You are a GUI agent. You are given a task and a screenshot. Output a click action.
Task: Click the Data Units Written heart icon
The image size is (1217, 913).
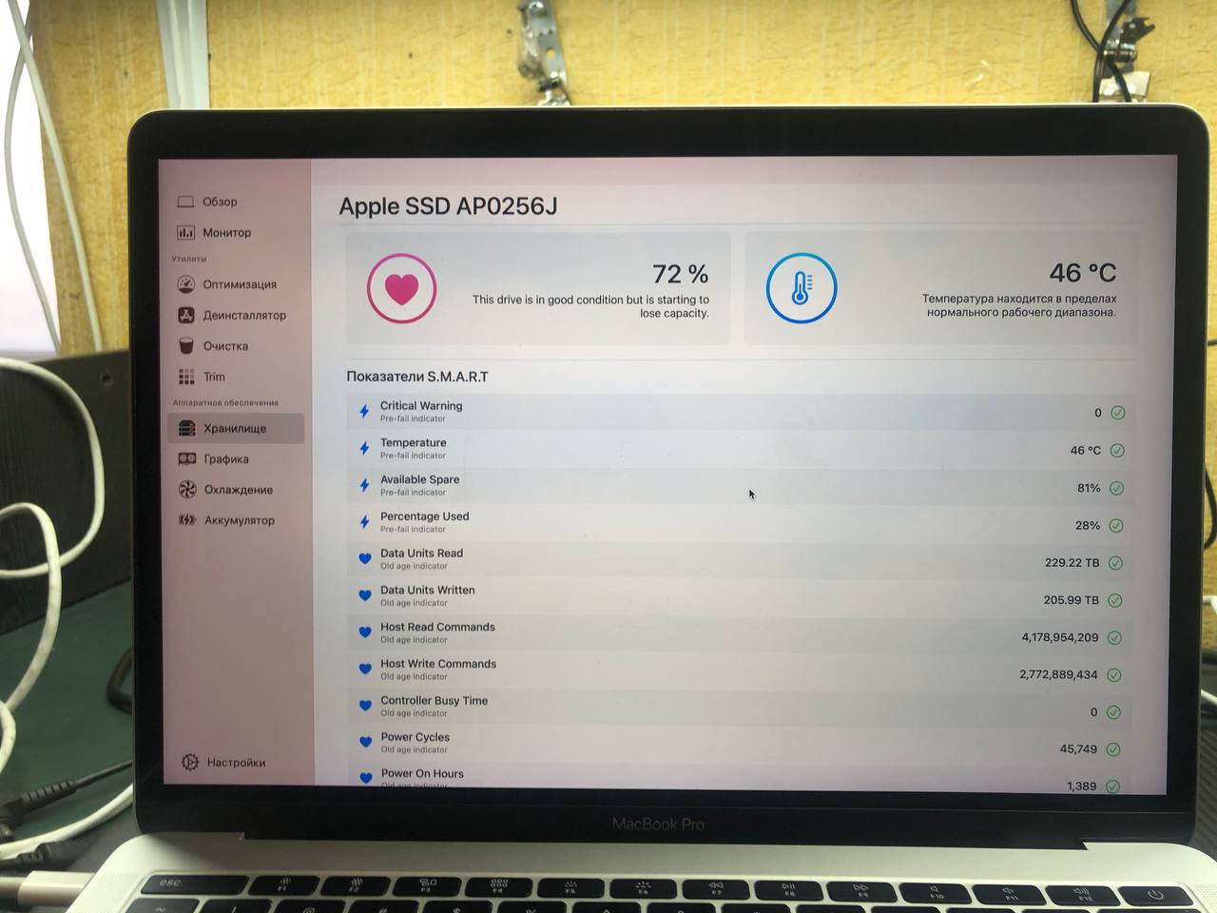click(365, 595)
